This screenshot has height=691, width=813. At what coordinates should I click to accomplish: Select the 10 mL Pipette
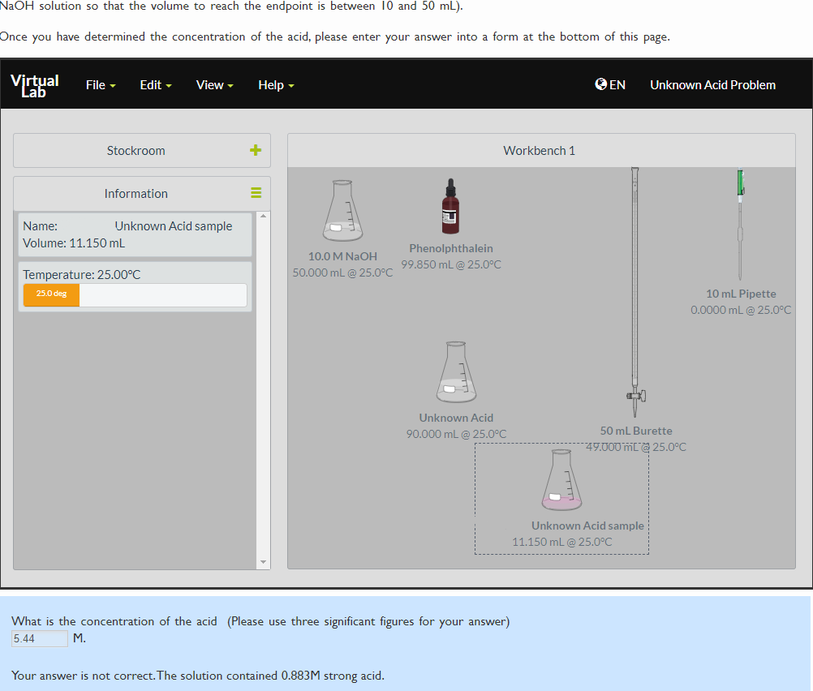coord(741,224)
